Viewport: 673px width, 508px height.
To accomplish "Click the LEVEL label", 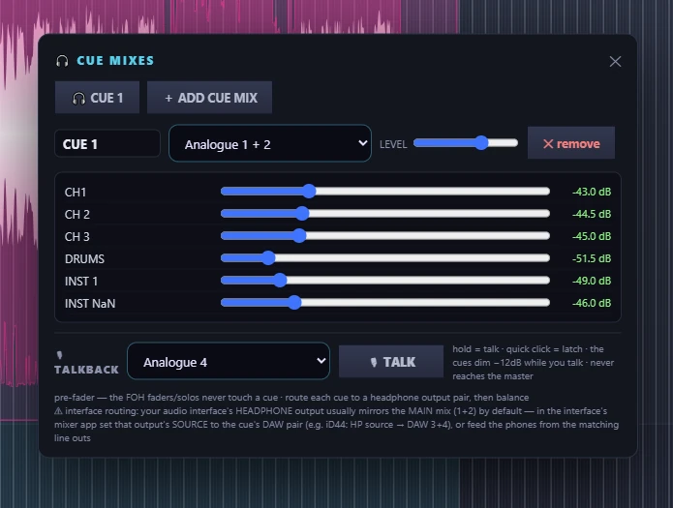I will pyautogui.click(x=393, y=144).
